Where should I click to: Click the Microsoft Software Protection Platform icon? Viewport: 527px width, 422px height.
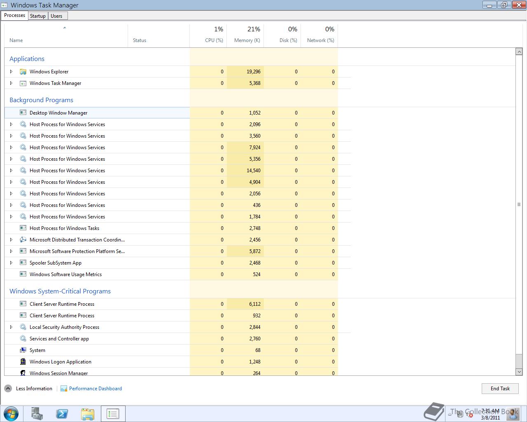pyautogui.click(x=23, y=251)
